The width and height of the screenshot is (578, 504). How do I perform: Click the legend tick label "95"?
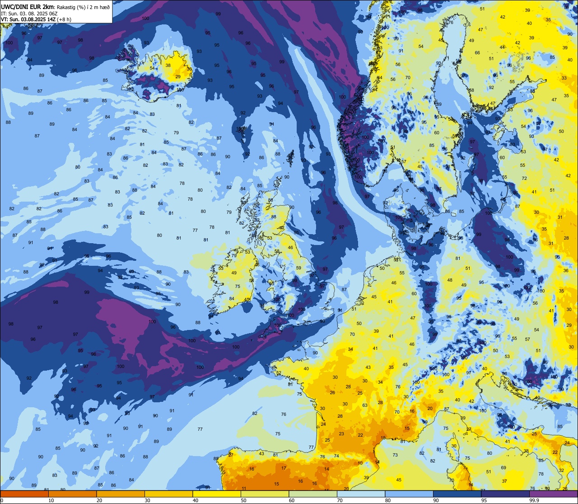[484, 500]
